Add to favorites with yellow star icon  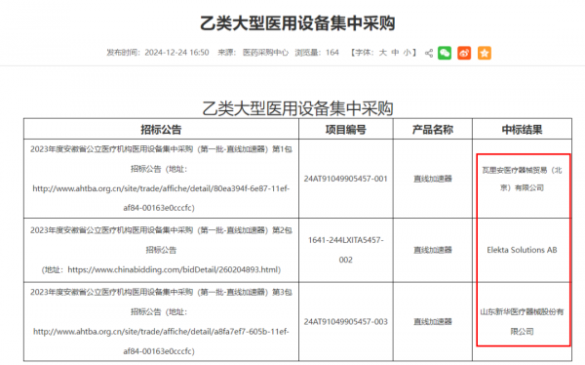coord(485,53)
